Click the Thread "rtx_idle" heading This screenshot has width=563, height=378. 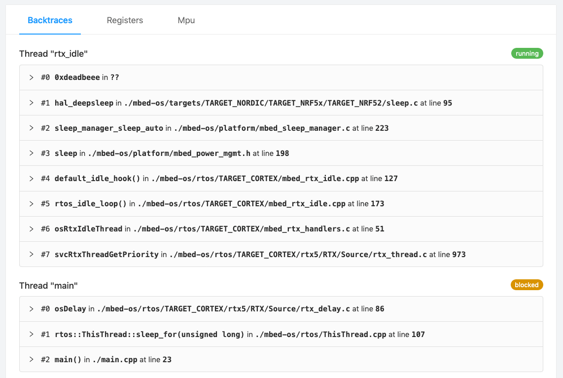pyautogui.click(x=54, y=53)
